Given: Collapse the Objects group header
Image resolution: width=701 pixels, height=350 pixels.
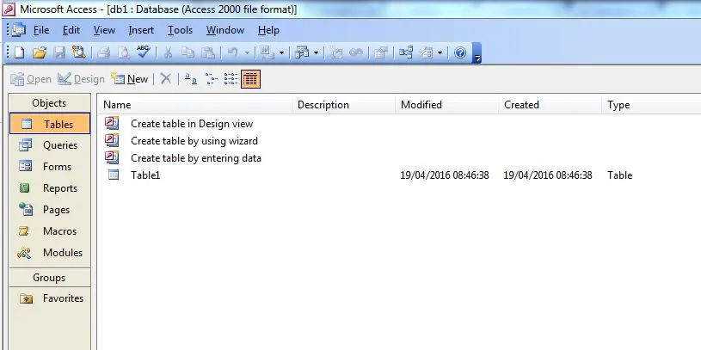Looking at the screenshot, I should pyautogui.click(x=49, y=103).
